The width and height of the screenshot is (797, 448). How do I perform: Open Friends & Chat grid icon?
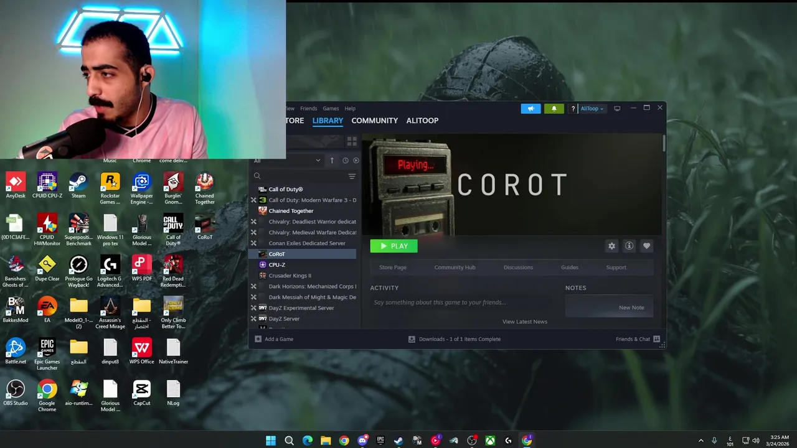click(x=656, y=339)
